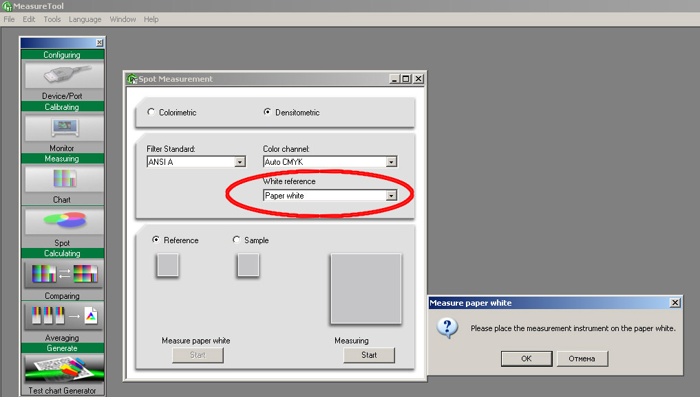Screen dimensions: 700x397
Task: Launch the Test chart Generator icon
Action: tap(63, 370)
